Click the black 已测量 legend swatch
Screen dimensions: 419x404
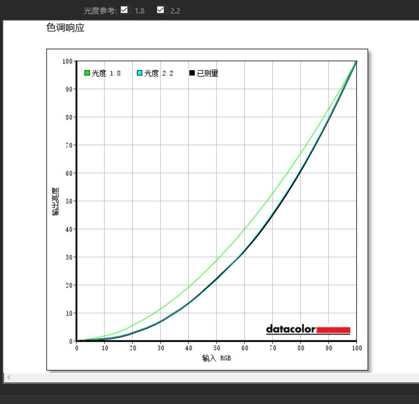tap(192, 73)
